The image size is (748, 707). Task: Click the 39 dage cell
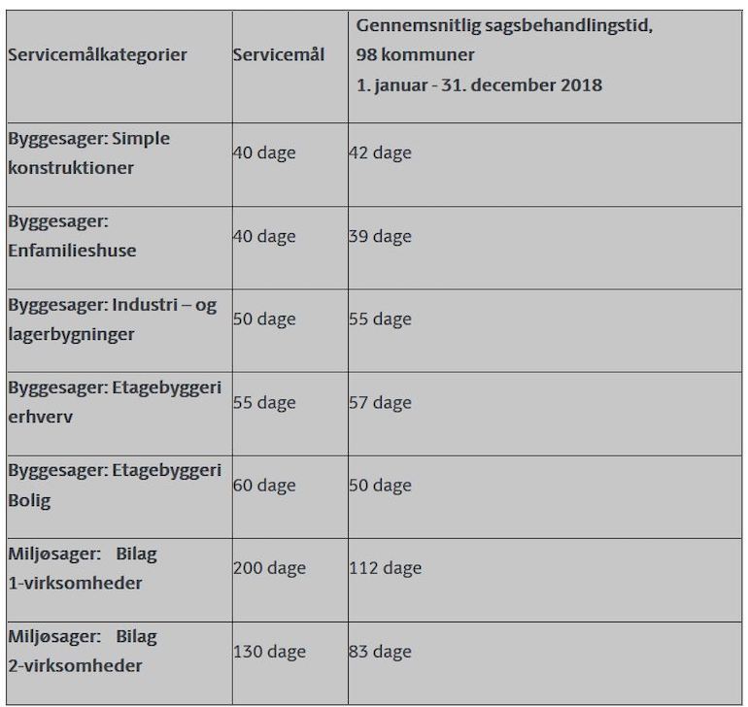380,236
